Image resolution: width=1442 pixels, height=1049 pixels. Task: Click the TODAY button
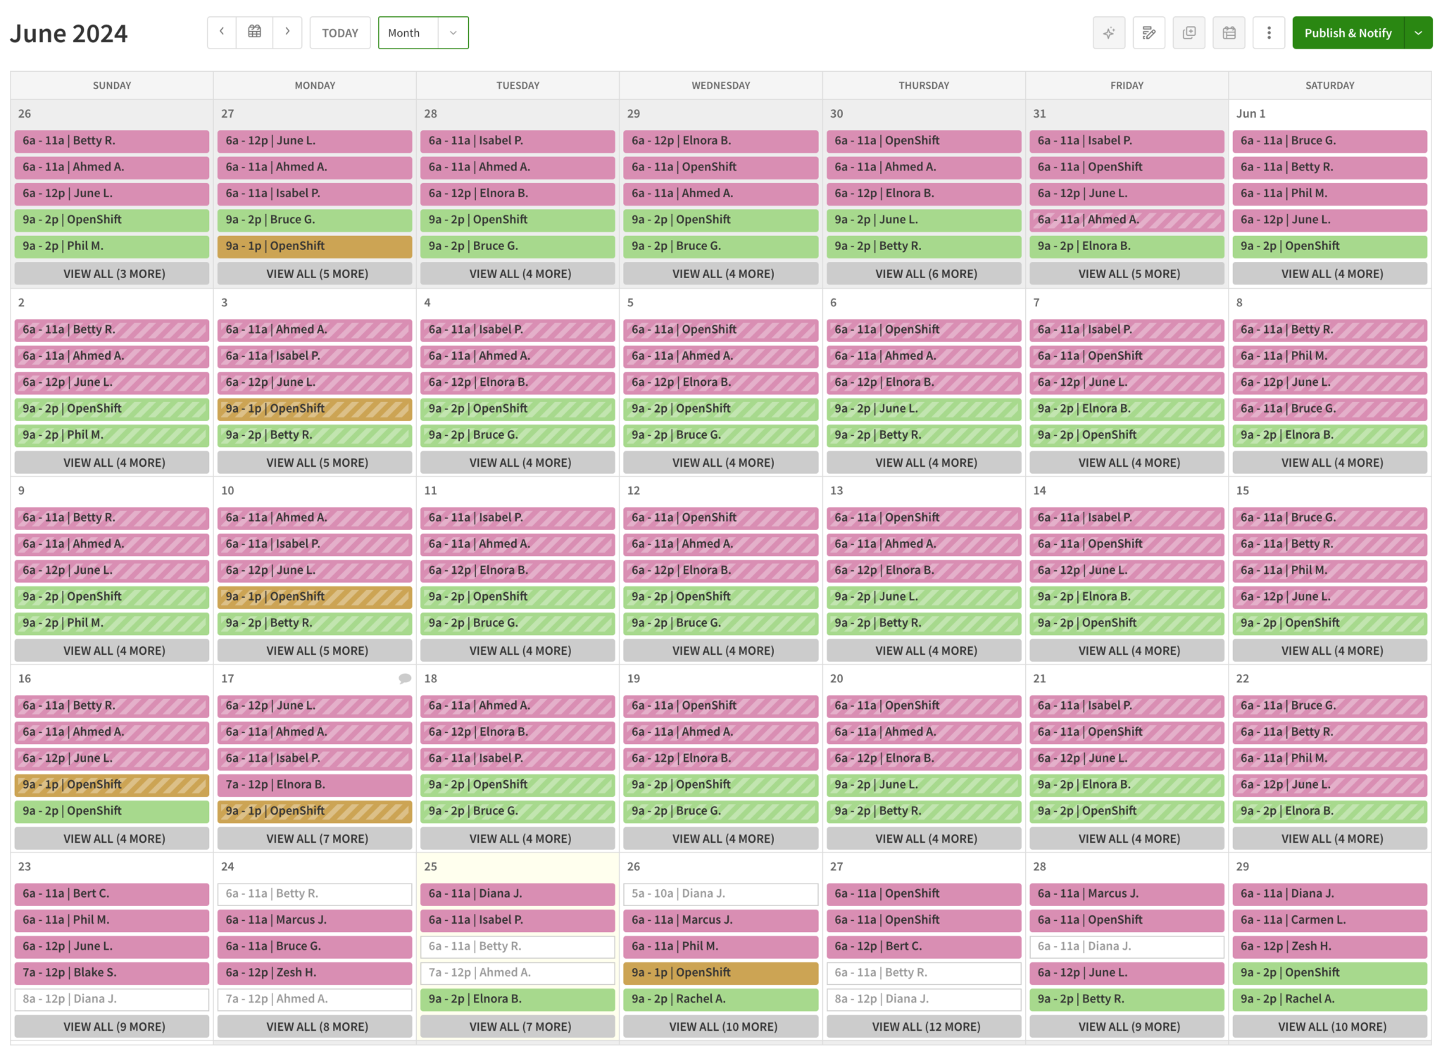click(339, 32)
